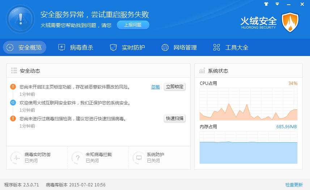Screen dimensions: 310x190
Task: Open the main menu dropdown arrow in title bar
Action: [x=277, y=4]
